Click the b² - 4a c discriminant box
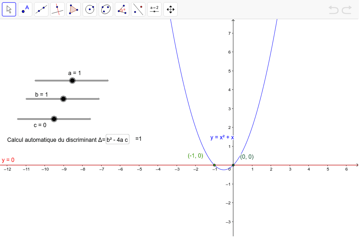Screen dimensions: 359x237 [x=118, y=140]
